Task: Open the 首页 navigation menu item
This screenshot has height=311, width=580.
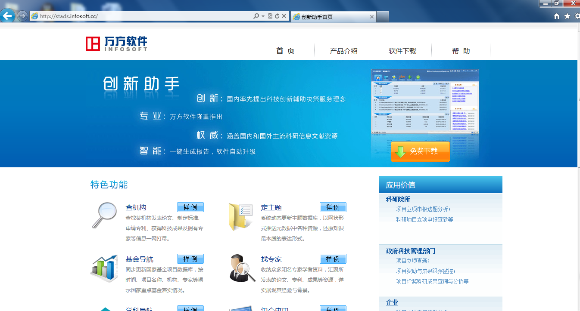Action: pyautogui.click(x=285, y=51)
